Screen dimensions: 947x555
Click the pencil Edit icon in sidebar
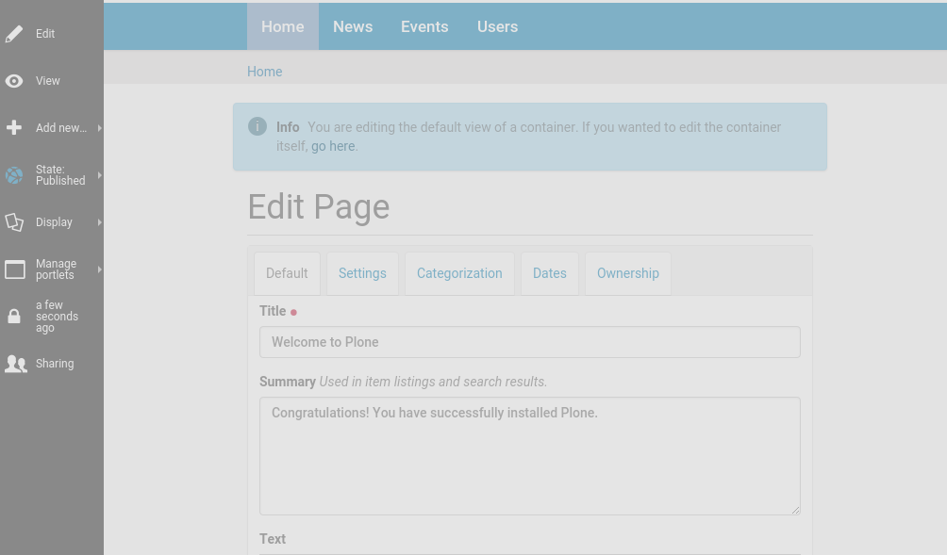point(14,34)
